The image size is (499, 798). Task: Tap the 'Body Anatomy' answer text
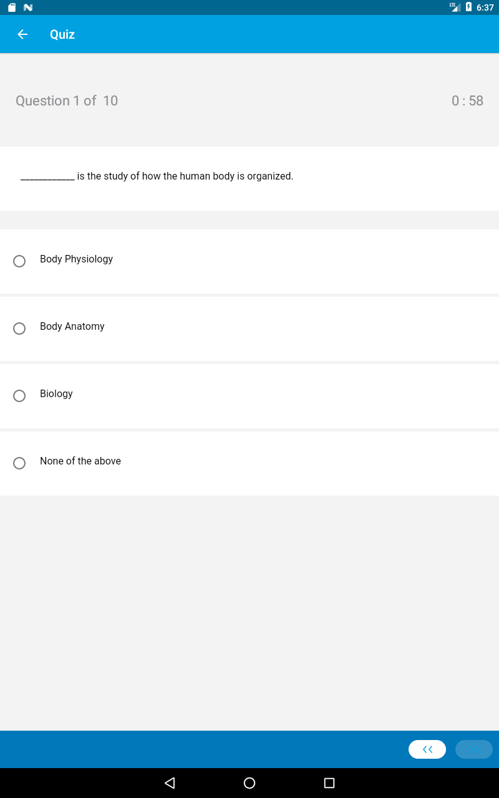(72, 327)
